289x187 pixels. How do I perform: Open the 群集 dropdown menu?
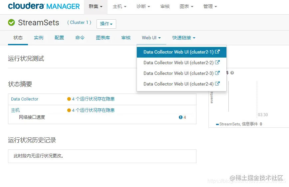96,7
